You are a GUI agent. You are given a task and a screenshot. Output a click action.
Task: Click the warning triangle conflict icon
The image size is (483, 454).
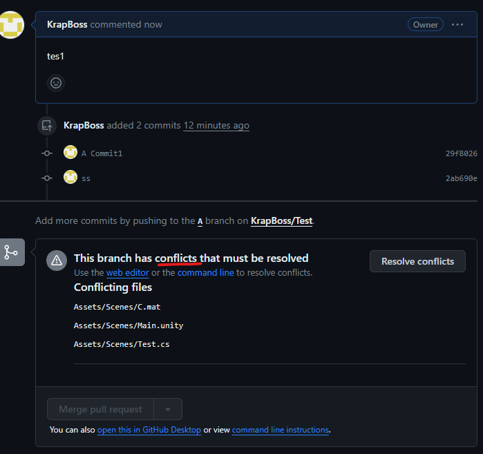(57, 261)
